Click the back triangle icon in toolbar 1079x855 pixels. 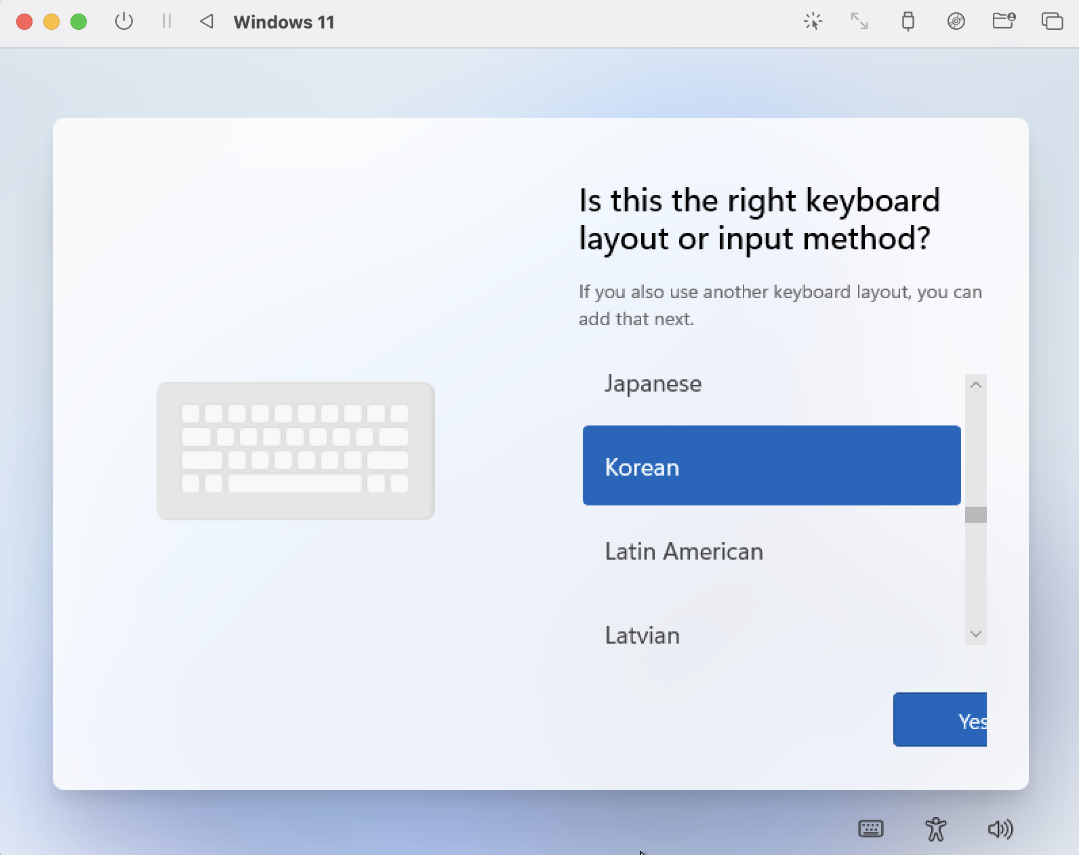point(207,22)
